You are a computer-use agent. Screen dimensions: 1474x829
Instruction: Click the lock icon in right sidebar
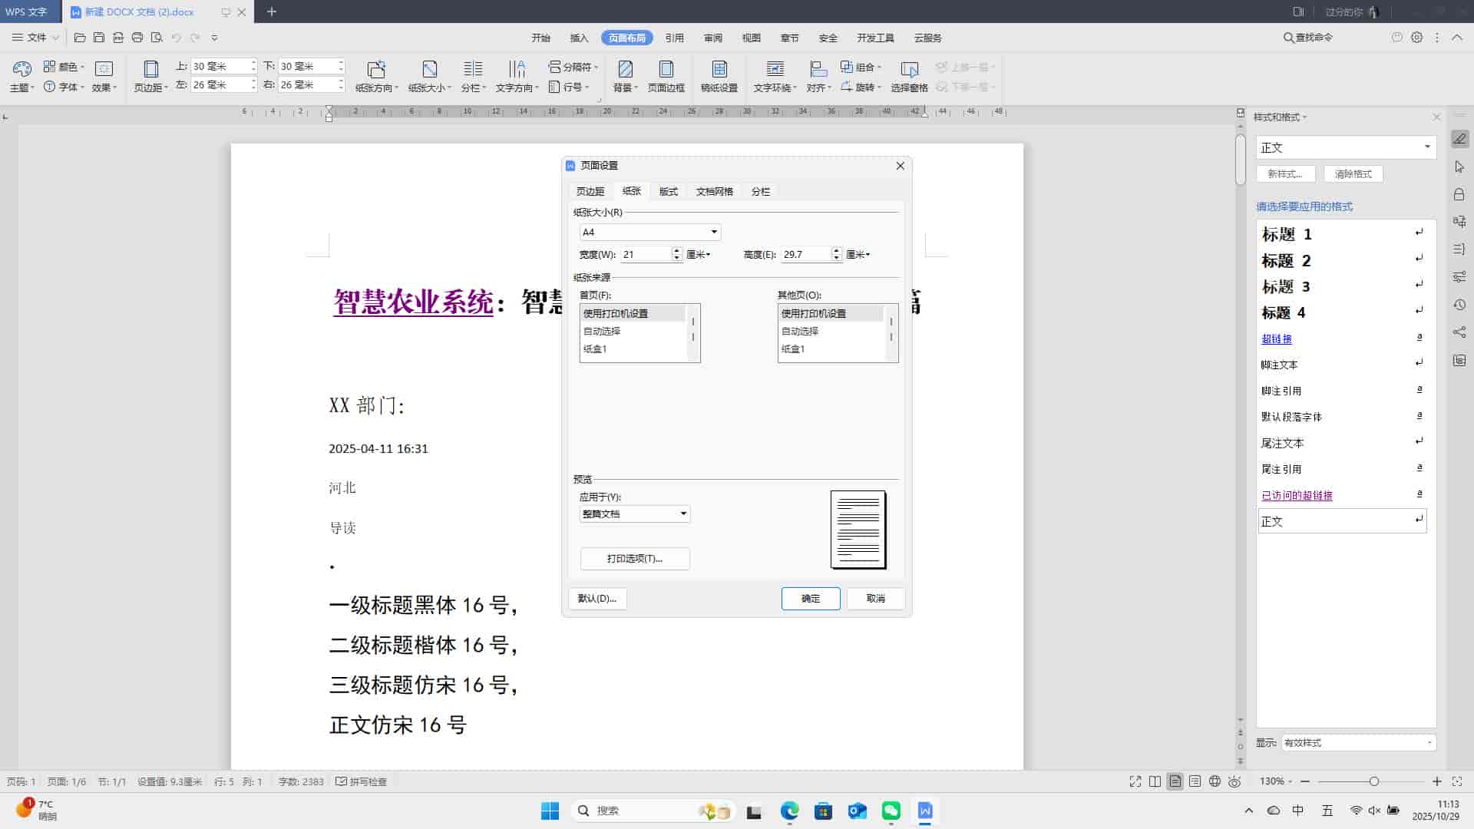pos(1459,194)
